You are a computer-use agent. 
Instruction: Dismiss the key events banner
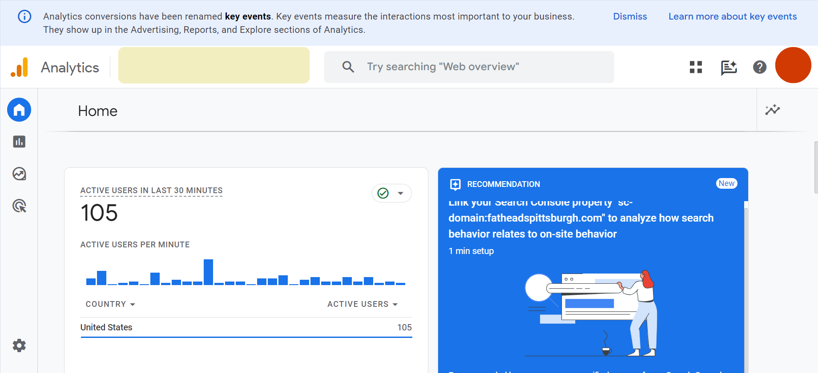[x=630, y=16]
